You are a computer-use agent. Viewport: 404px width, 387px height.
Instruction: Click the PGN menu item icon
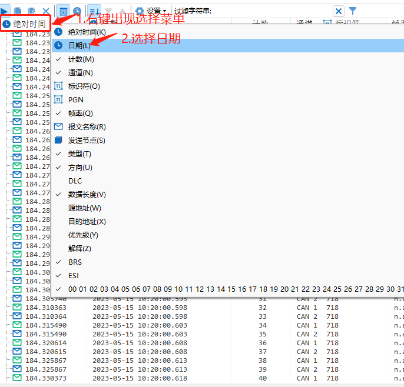click(58, 99)
